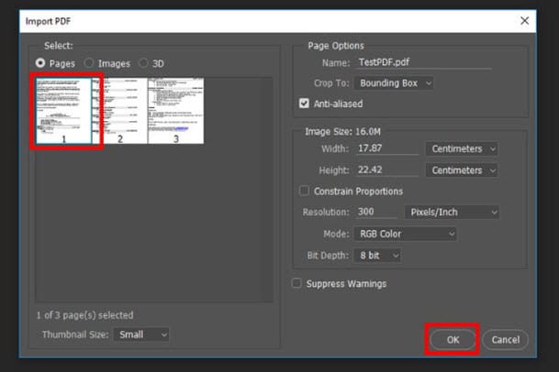Click the Resolution field showing 300

coord(376,212)
